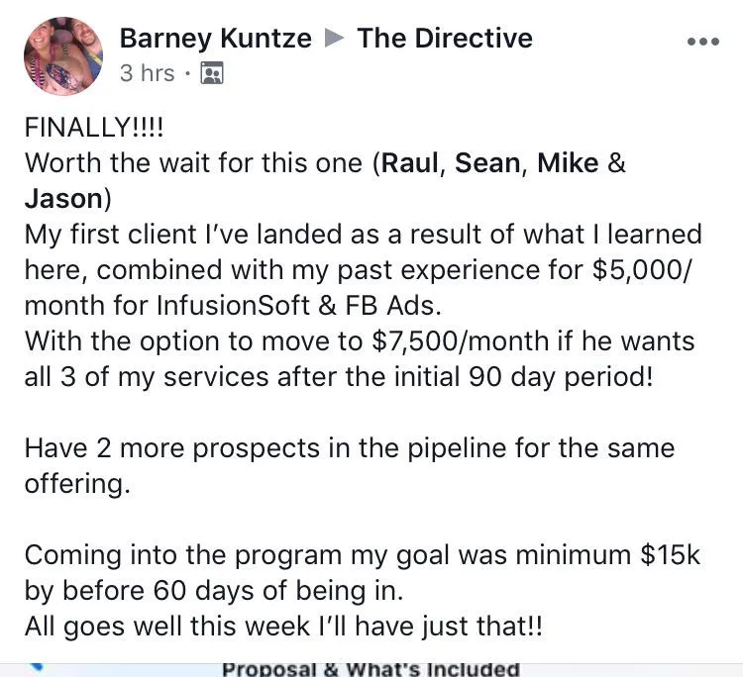Screen dimensions: 743x677
Task: Click the group audience privacy icon
Action: [211, 73]
